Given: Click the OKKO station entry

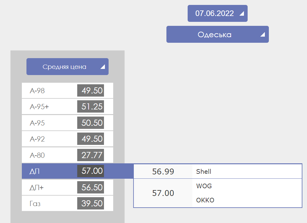Looking at the screenshot, I should [x=205, y=200].
